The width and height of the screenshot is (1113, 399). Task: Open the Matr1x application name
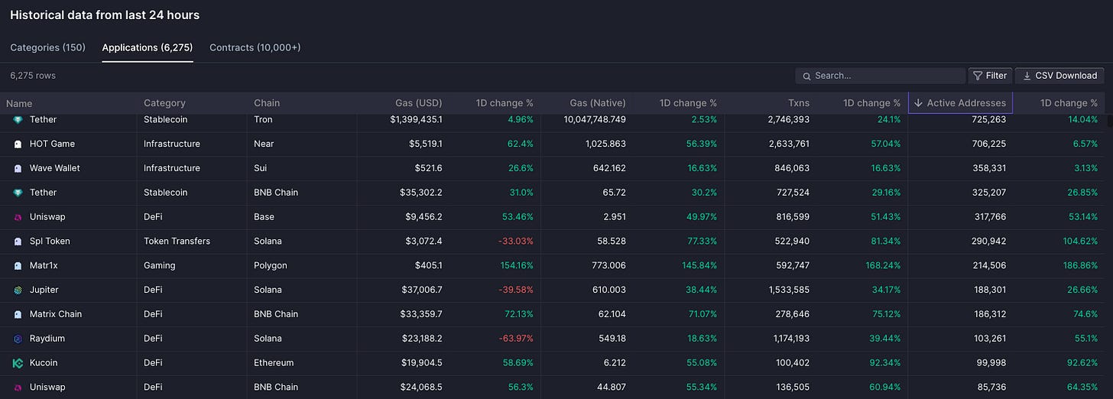point(44,266)
